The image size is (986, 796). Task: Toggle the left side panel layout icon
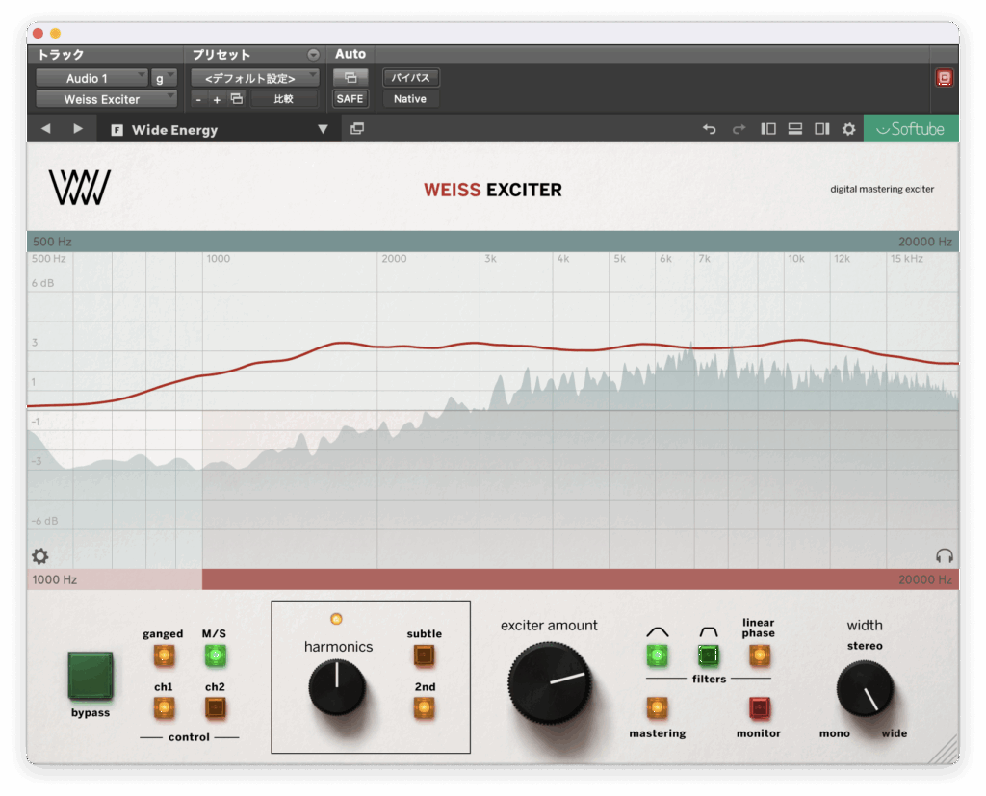768,129
